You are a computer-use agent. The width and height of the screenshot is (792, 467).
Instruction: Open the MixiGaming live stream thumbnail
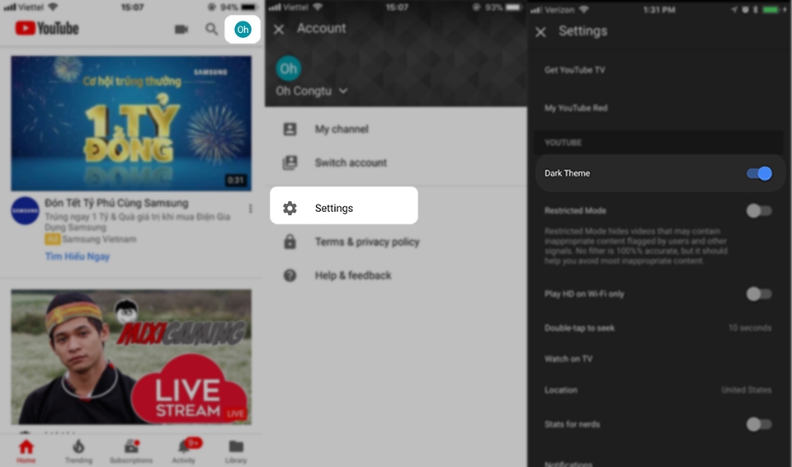(131, 356)
